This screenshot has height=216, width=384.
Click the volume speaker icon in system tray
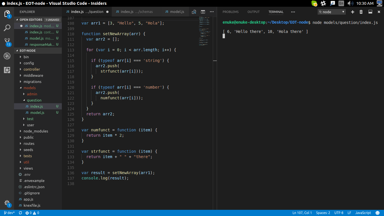click(x=350, y=3)
